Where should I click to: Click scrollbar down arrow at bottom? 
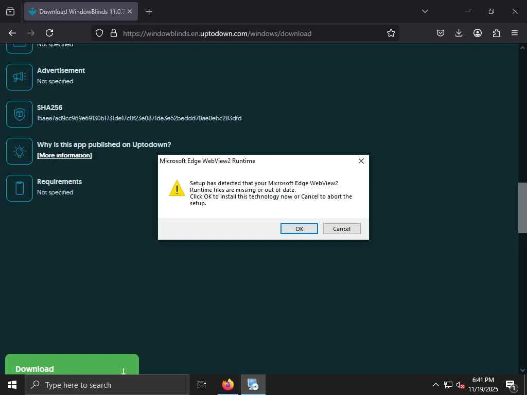click(522, 370)
